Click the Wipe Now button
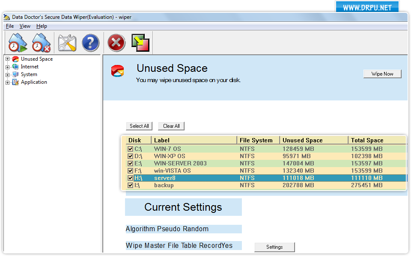 [x=382, y=74]
